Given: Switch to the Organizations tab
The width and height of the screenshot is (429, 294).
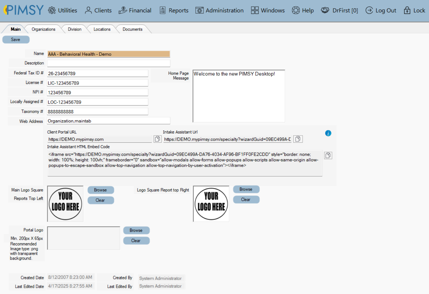Looking at the screenshot, I should [43, 29].
